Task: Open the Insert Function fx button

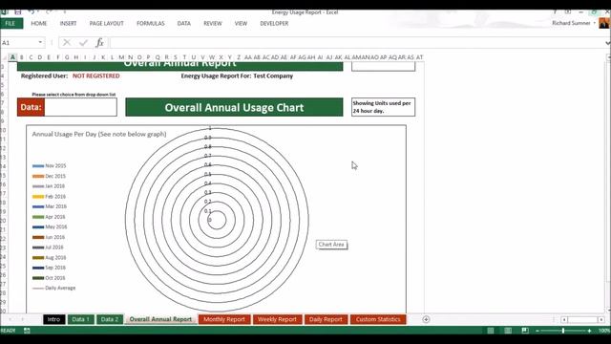Action: tap(99, 42)
